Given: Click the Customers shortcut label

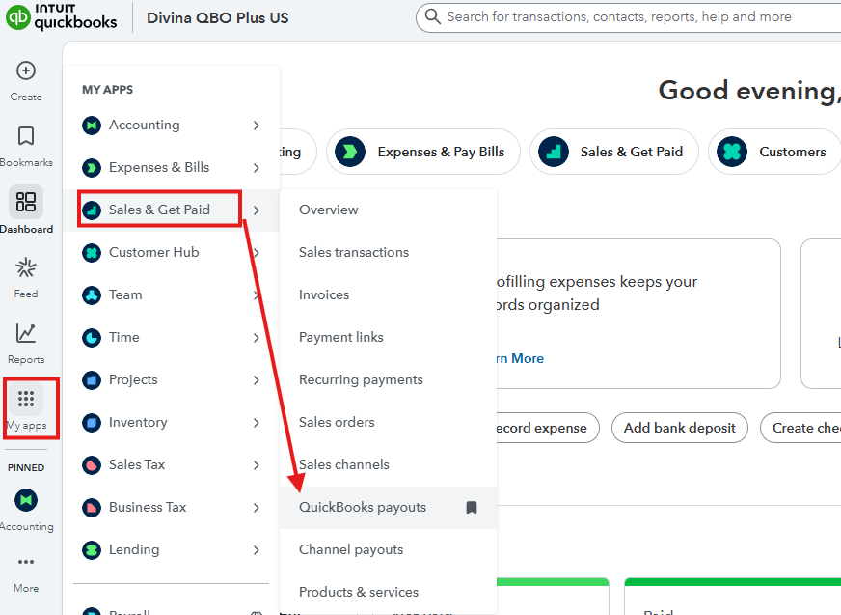Looking at the screenshot, I should click(x=792, y=152).
